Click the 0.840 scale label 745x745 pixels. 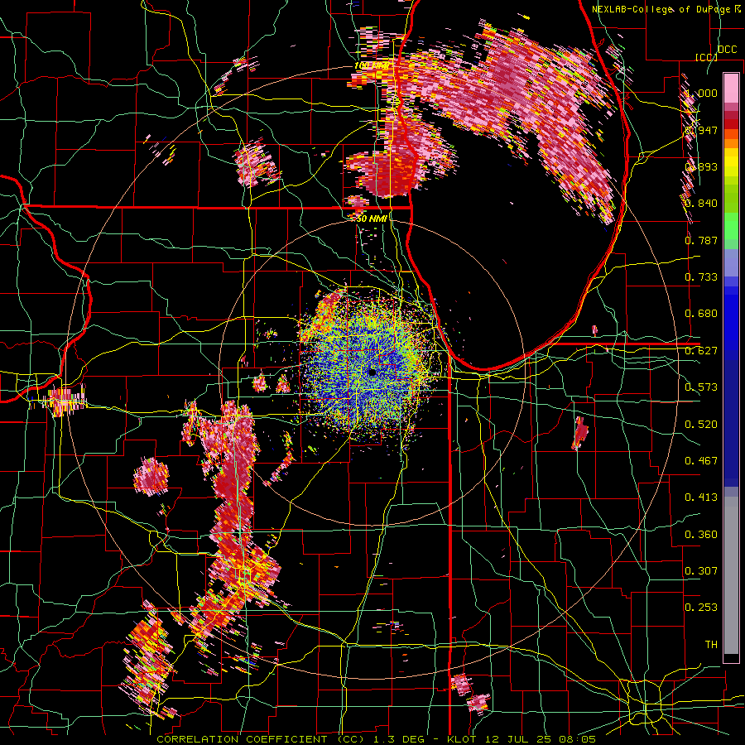pos(701,204)
